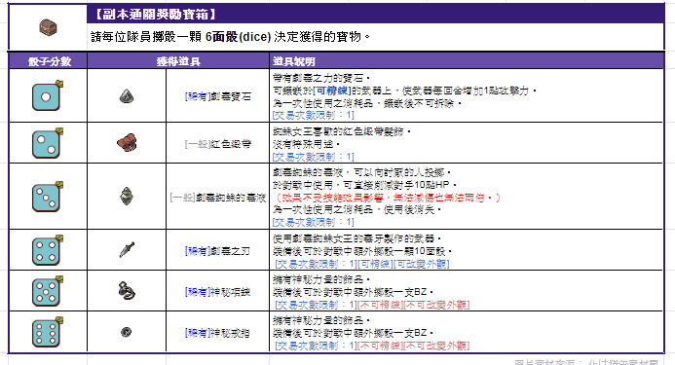Select the 道具說明 column header
Image resolution: width=675 pixels, height=365 pixels.
click(467, 61)
